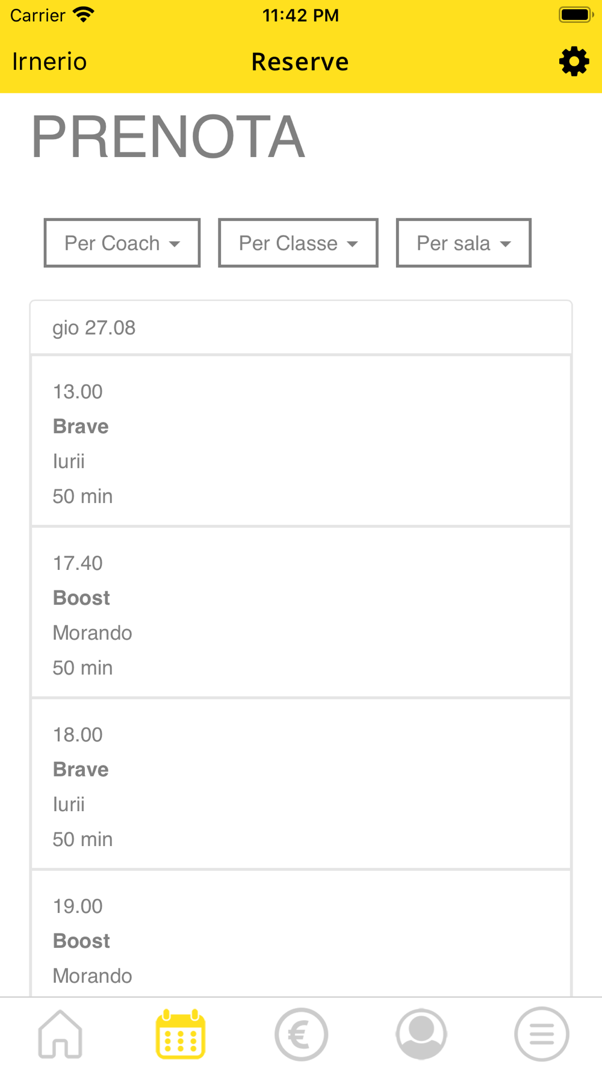Open the hamburger menu tab icon
The image size is (602, 1070).
pyautogui.click(x=542, y=1034)
